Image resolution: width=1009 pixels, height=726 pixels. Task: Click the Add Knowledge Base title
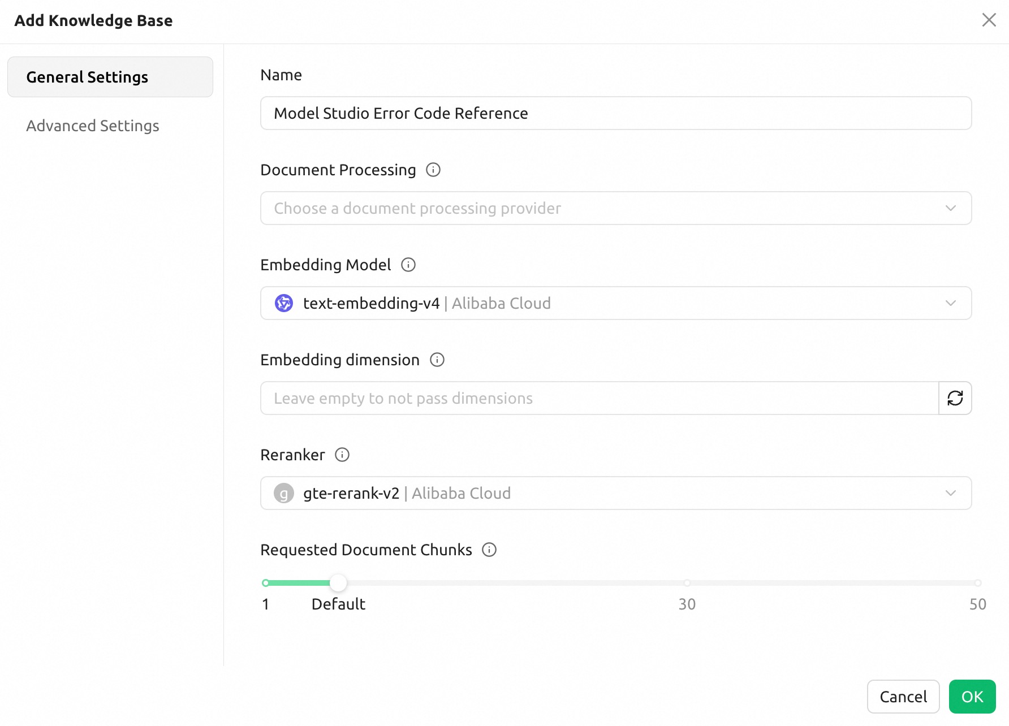[x=93, y=20]
